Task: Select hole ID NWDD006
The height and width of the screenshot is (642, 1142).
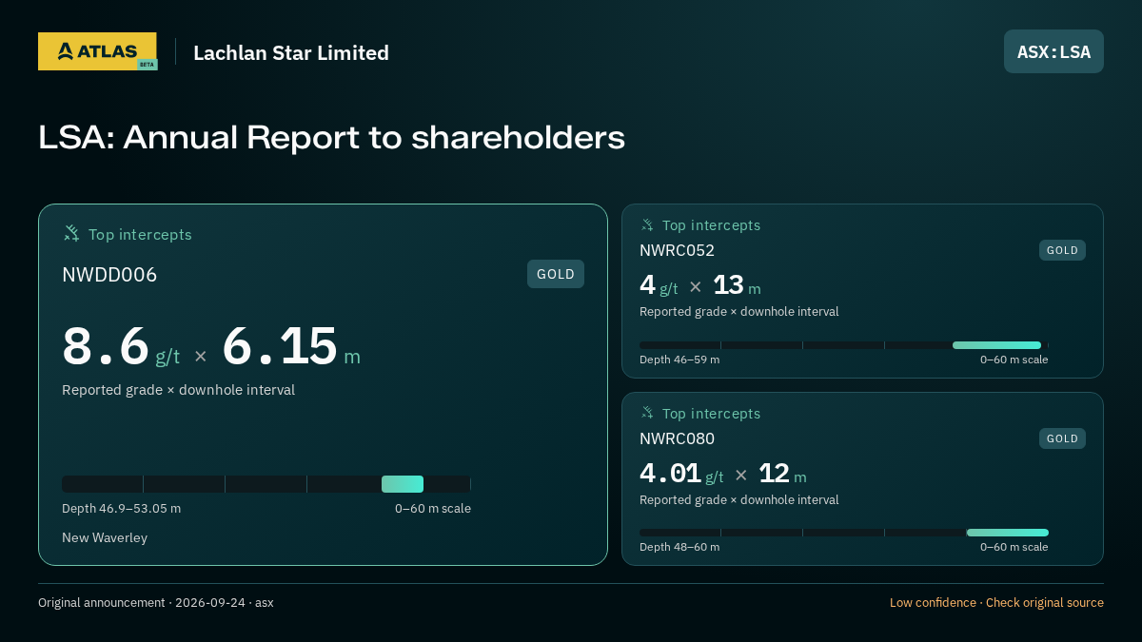Action: pos(109,275)
